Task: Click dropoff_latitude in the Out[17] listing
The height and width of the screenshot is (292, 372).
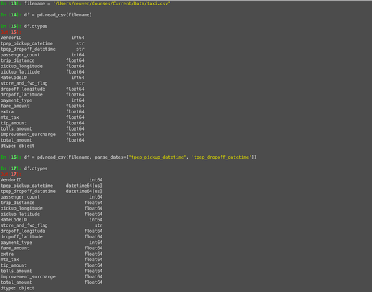Action: tap(21, 237)
